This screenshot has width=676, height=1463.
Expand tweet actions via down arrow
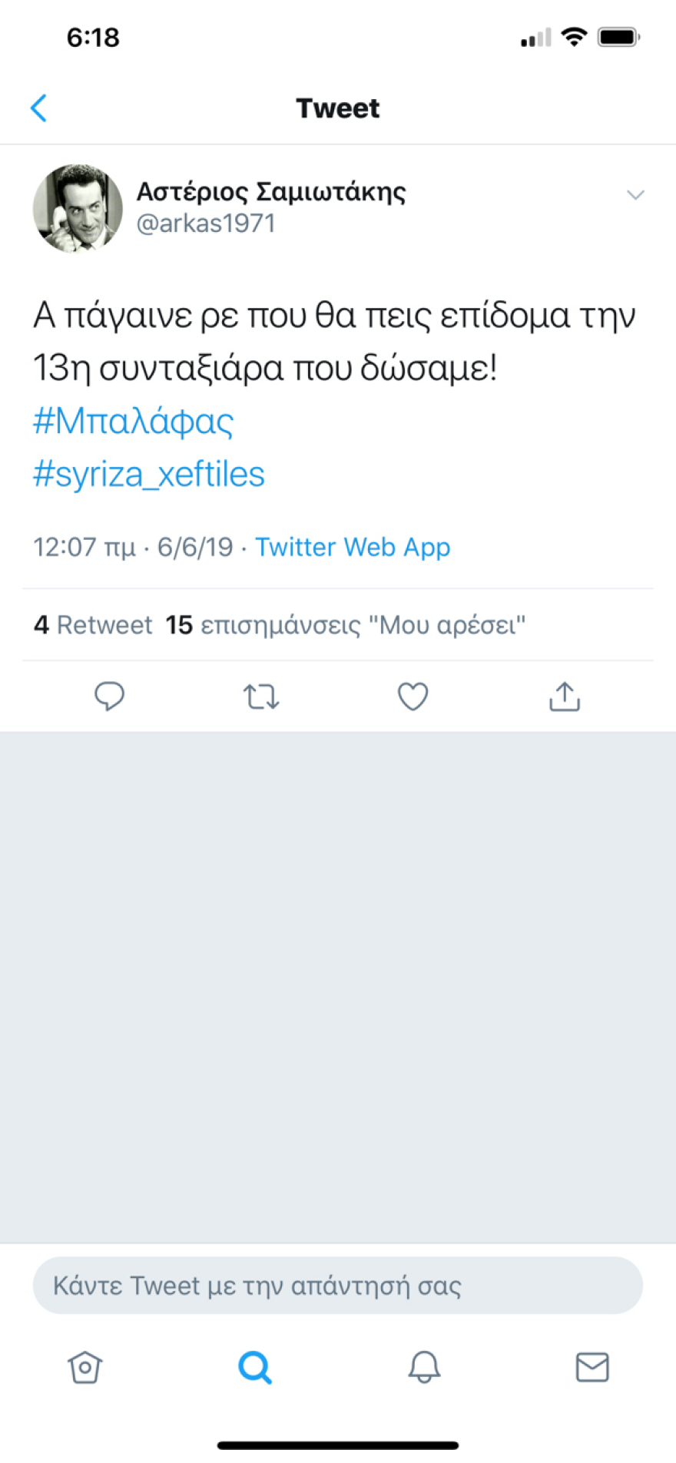pos(635,194)
